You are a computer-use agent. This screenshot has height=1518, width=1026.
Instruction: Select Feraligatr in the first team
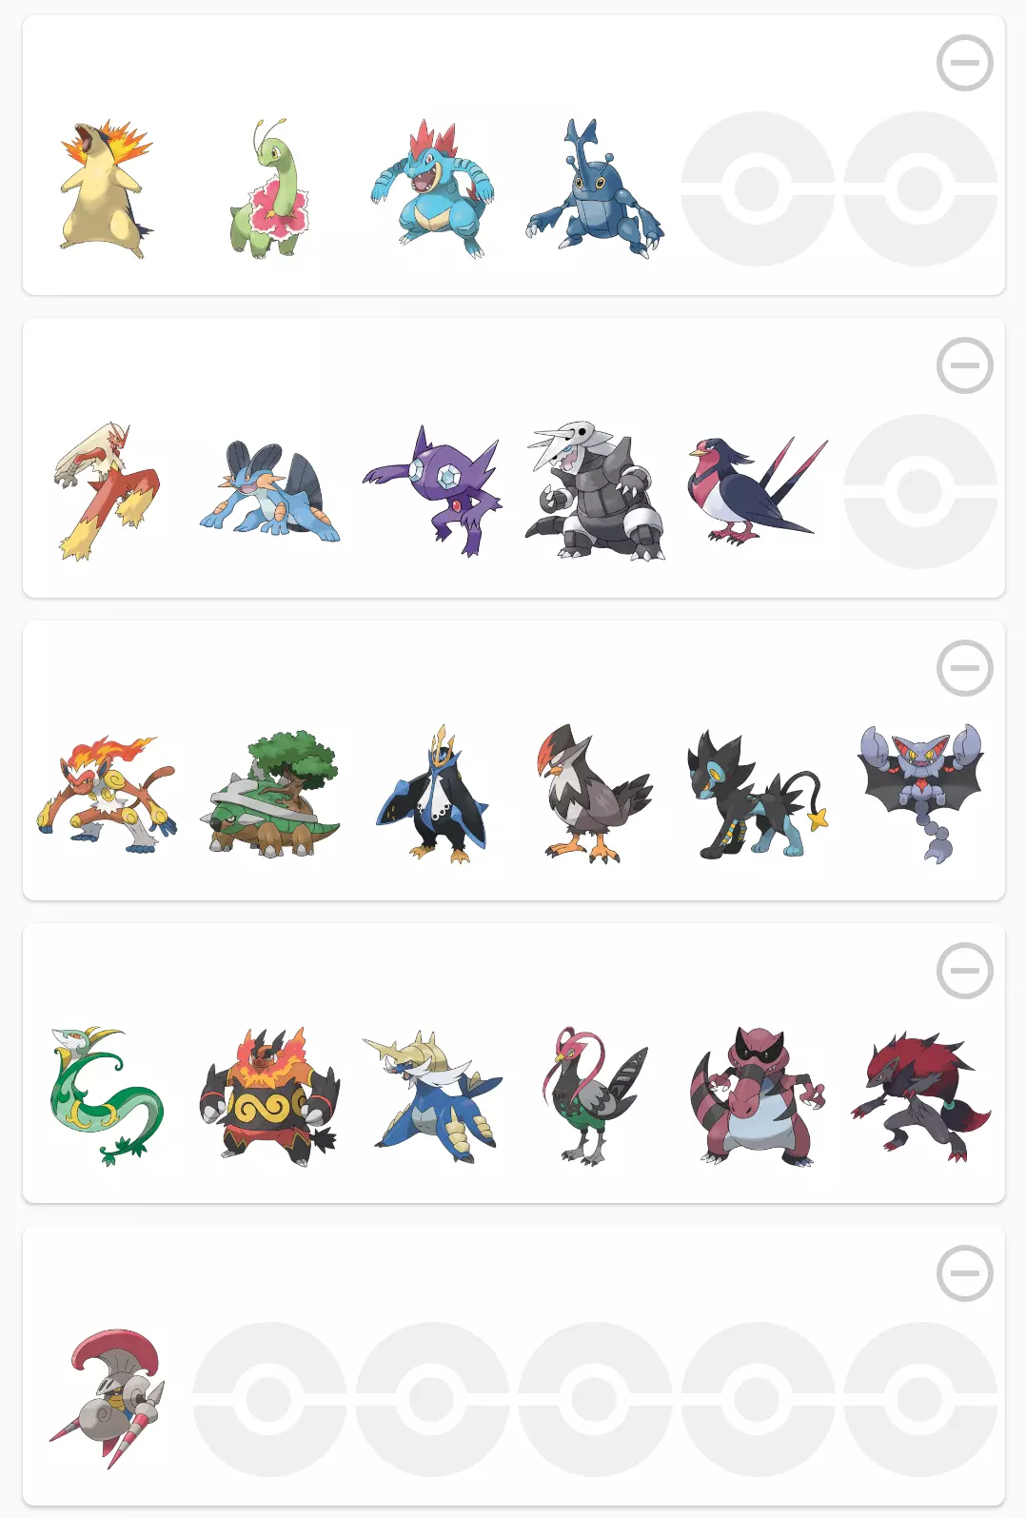[432, 188]
